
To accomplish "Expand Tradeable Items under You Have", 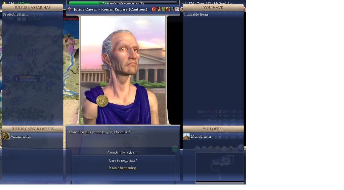I will point(196,14).
